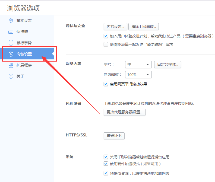Open the 扩展程序 settings tab

[x=24, y=65]
